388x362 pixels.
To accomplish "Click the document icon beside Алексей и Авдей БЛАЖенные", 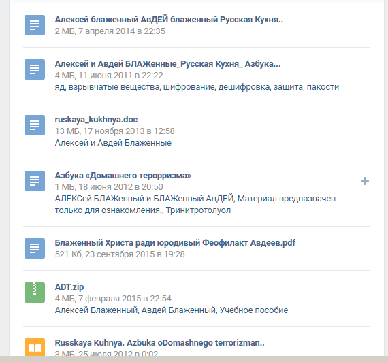I will tap(35, 69).
